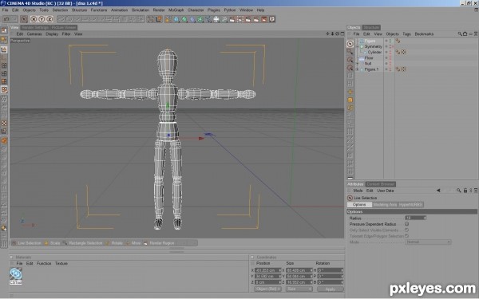Select the Symmetry object in the tree

pyautogui.click(x=374, y=46)
